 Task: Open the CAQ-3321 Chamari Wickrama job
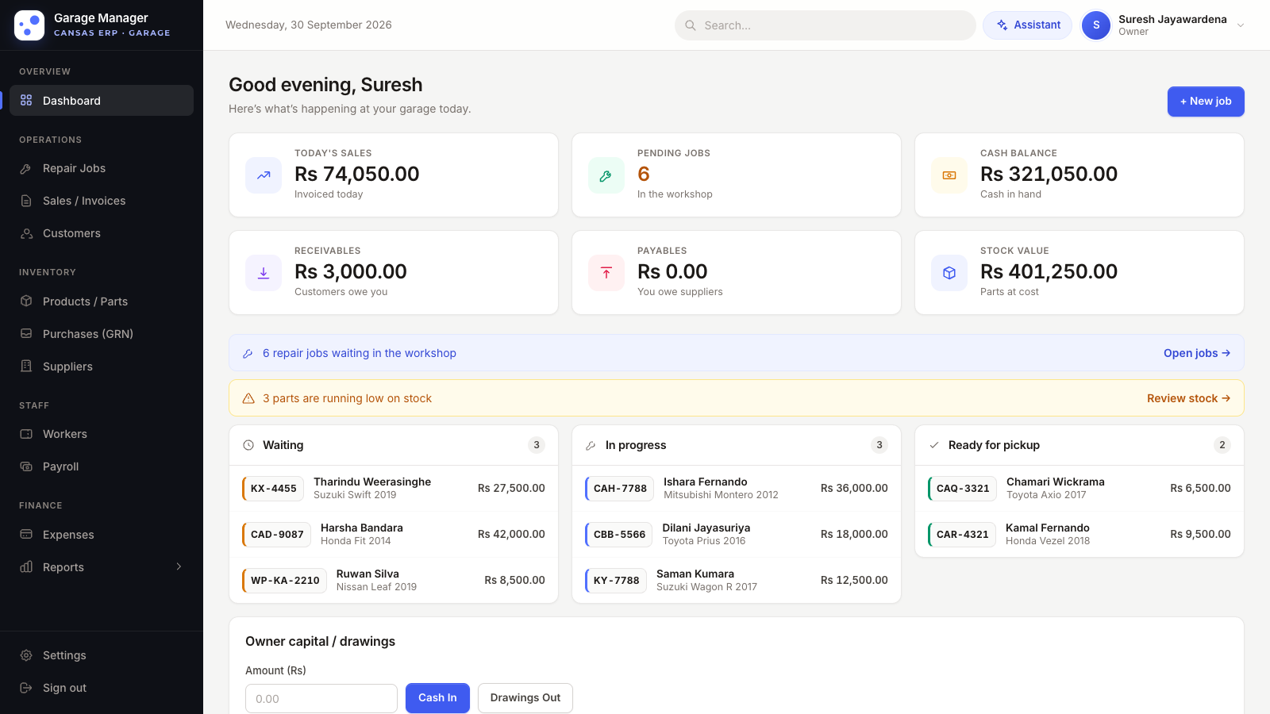[x=1079, y=489]
